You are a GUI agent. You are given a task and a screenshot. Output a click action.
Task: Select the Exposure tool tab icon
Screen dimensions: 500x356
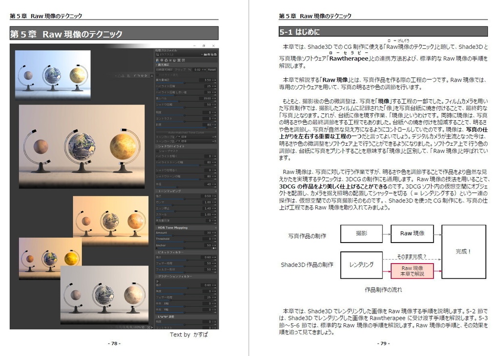pyautogui.click(x=158, y=60)
